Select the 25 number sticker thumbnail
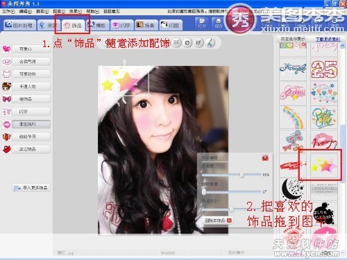 tap(324, 69)
